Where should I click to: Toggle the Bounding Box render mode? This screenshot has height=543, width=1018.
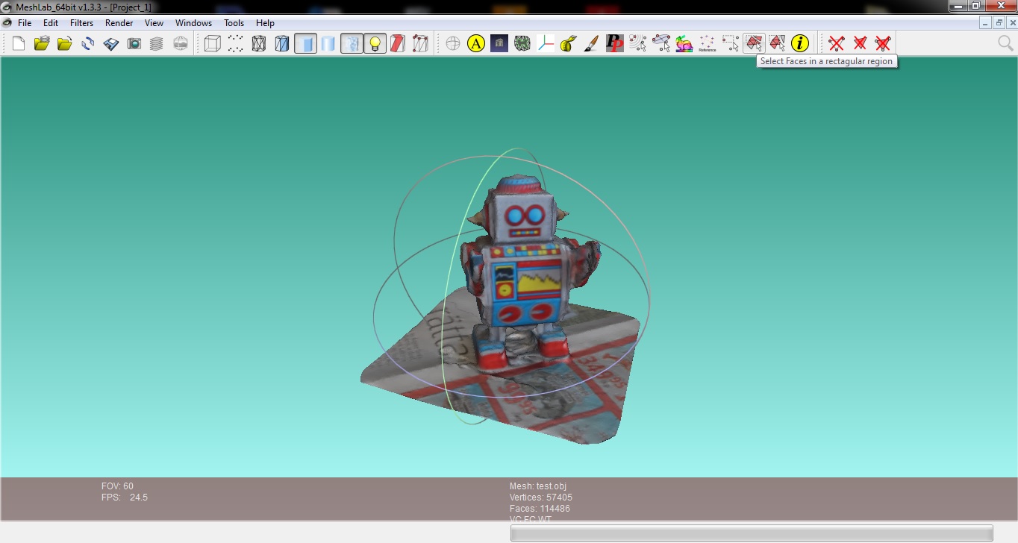[213, 44]
